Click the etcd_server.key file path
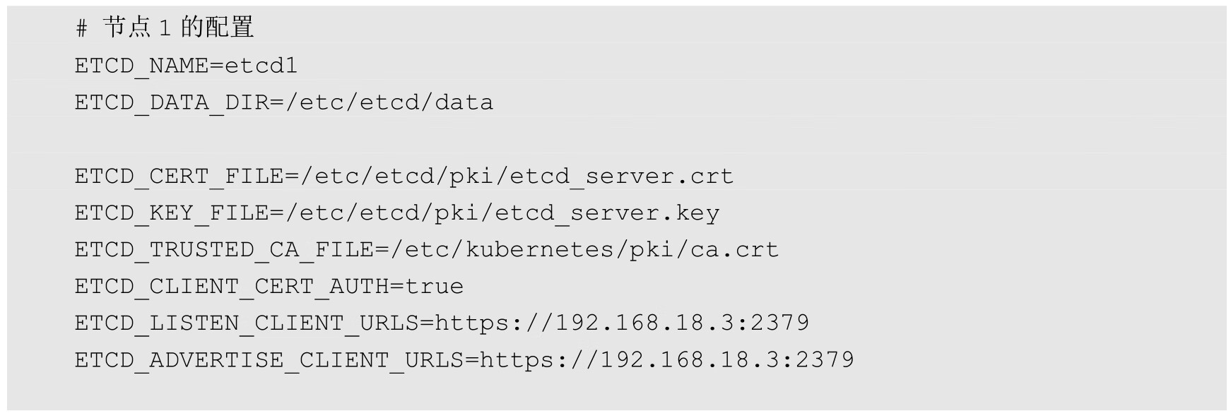Viewport: 1231px width, 418px height. pos(502,213)
